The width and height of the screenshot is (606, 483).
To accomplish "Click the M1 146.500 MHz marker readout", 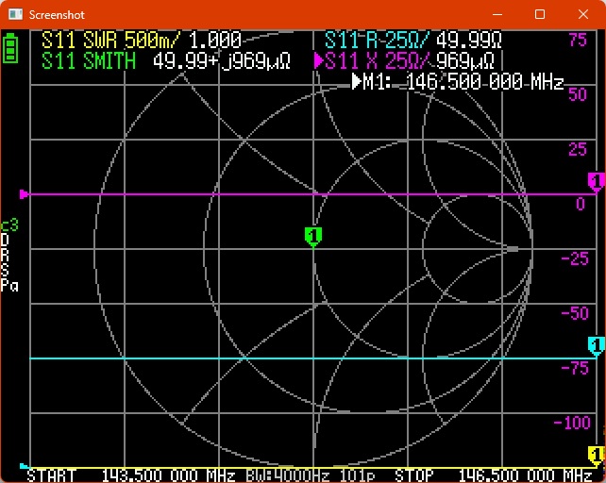I will click(458, 83).
